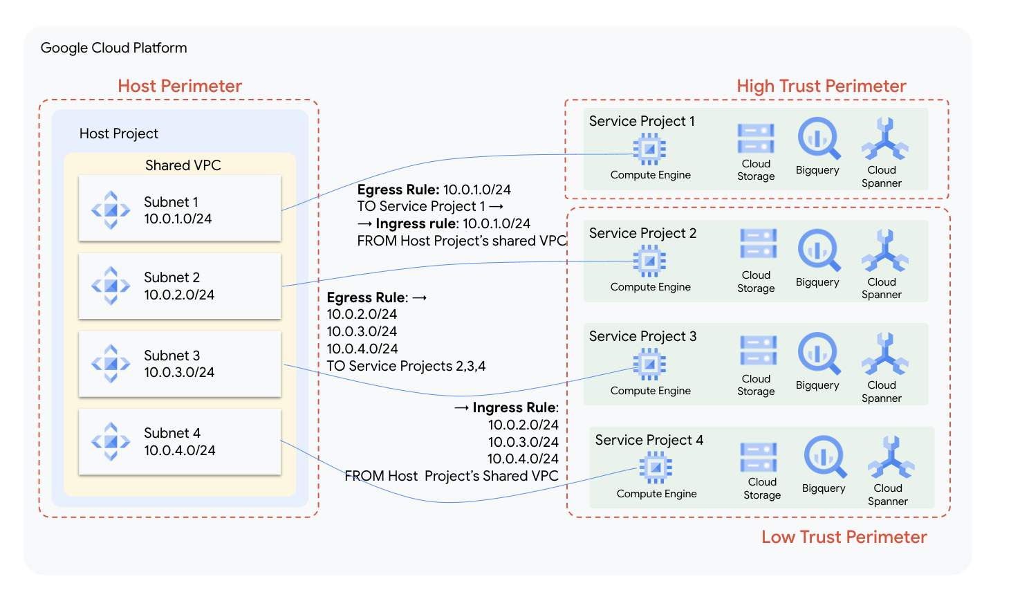
Task: Click the Subnet 2 network icon
Action: 111,286
